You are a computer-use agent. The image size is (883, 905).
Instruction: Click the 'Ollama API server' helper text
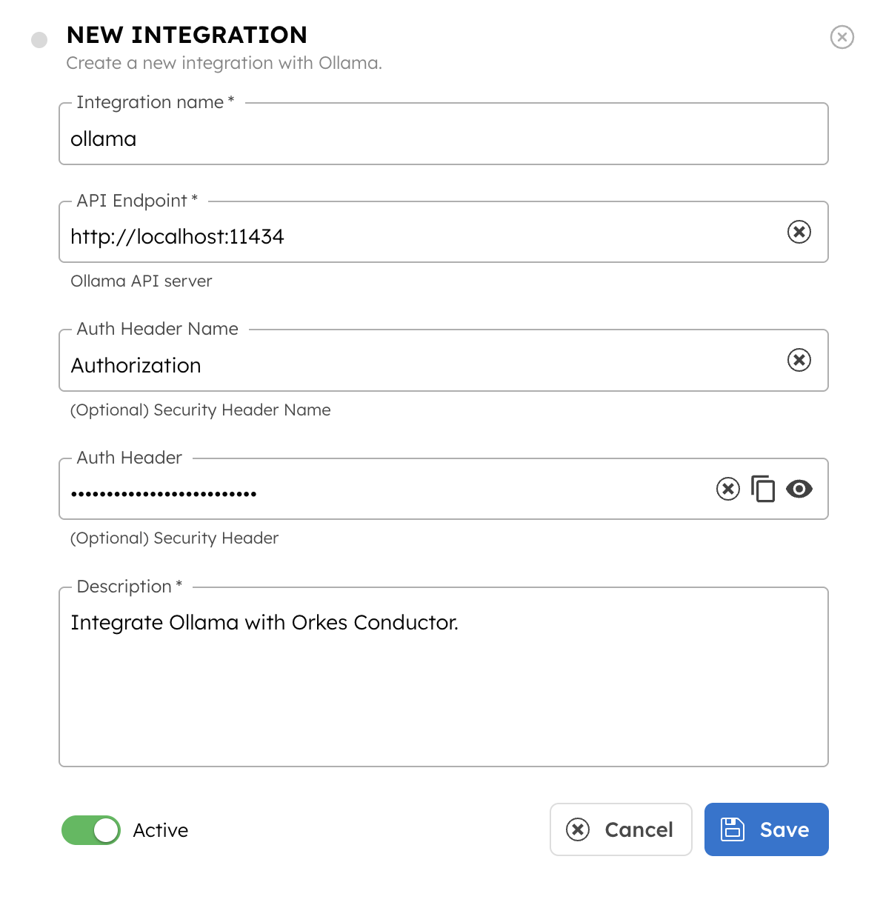pos(141,281)
